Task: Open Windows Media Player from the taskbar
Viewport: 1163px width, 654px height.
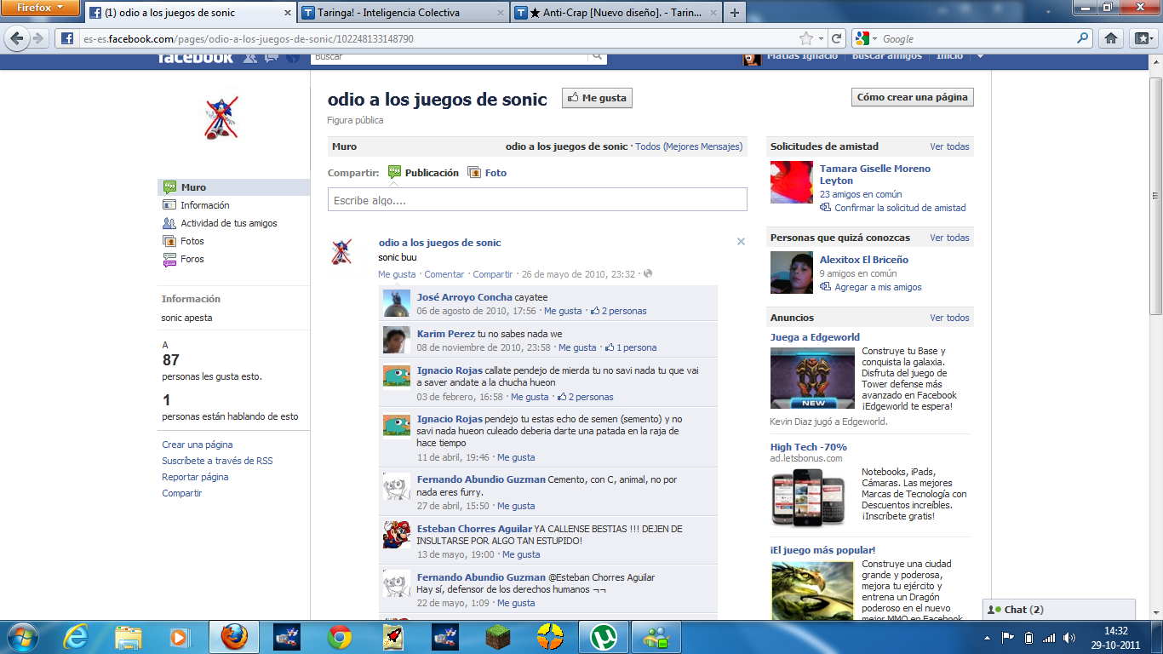Action: 179,636
